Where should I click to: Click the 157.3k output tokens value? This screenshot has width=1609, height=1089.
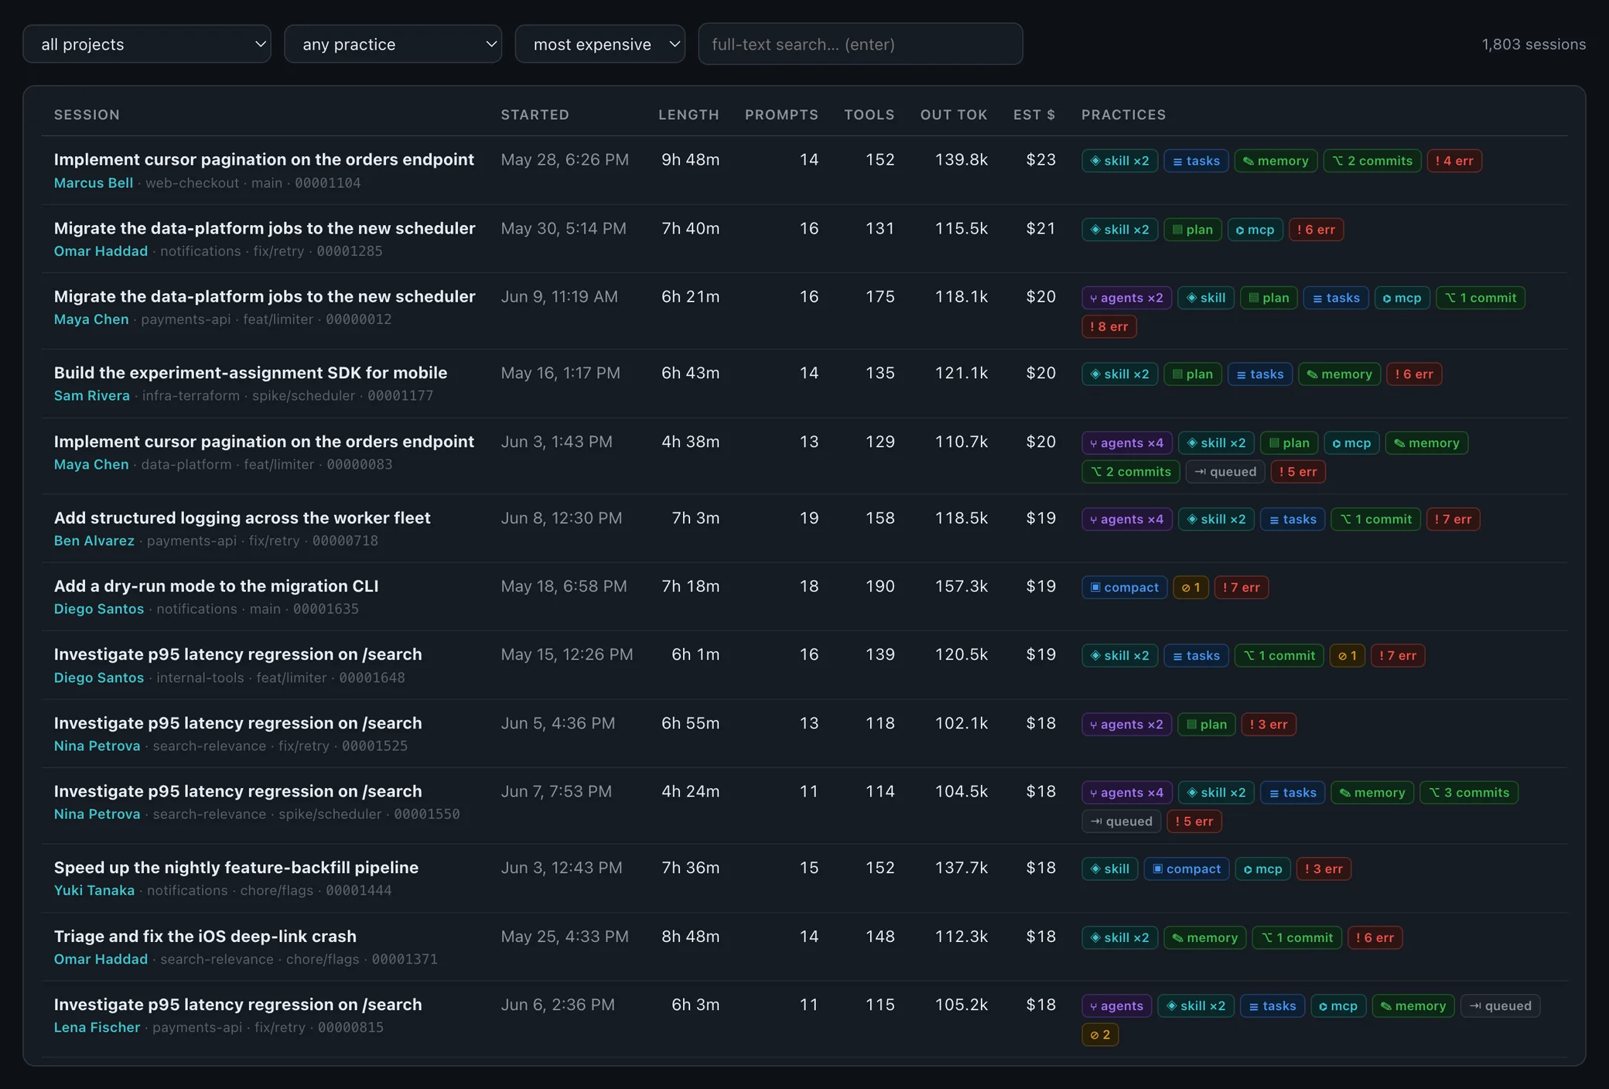tap(961, 586)
